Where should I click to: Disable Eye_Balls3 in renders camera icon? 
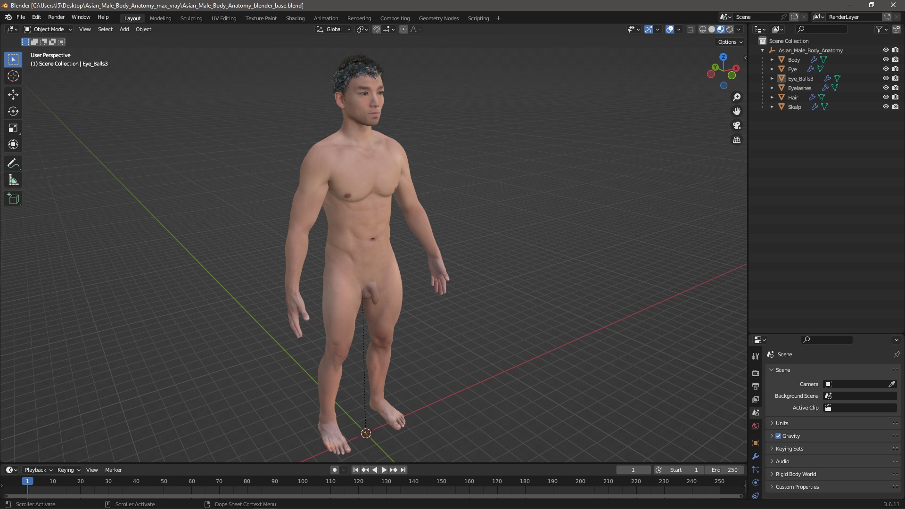(x=895, y=78)
